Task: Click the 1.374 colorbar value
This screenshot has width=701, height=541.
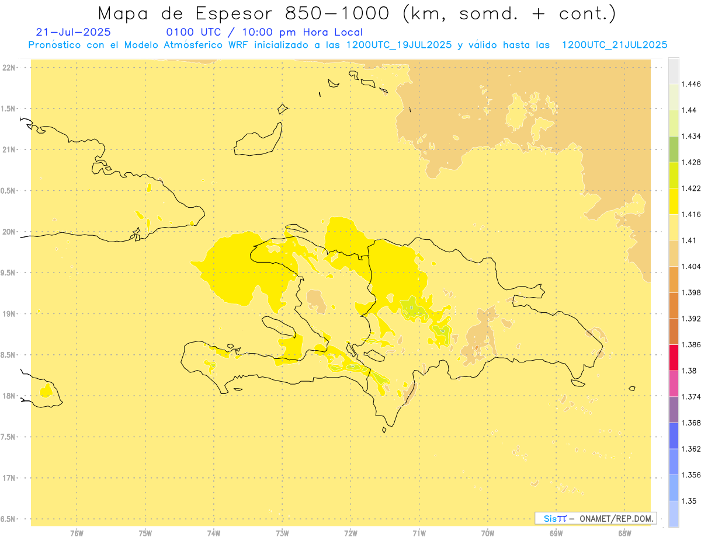Action: [691, 397]
